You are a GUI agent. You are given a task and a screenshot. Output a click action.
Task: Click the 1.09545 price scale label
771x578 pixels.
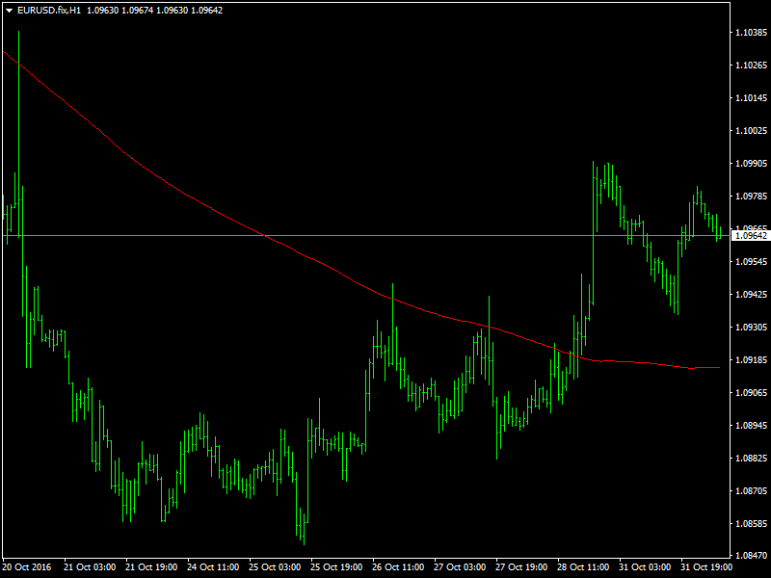(x=751, y=262)
